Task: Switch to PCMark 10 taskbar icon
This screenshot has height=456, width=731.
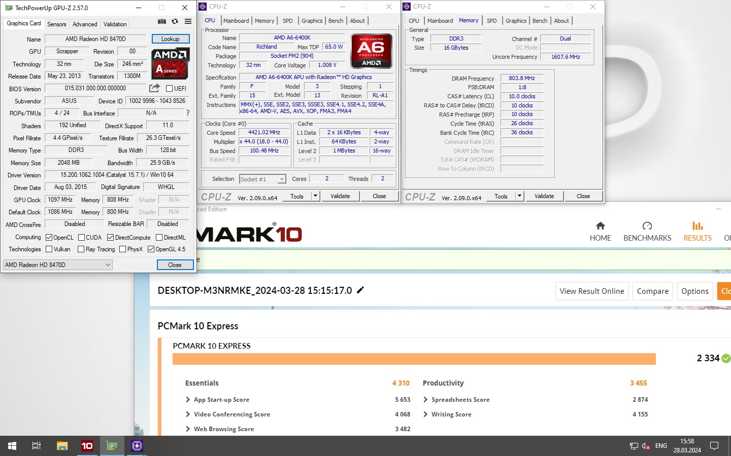Action: coord(87,446)
